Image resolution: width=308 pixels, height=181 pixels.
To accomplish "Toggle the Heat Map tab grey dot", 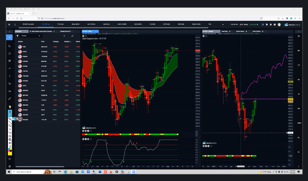I will tap(230, 31).
